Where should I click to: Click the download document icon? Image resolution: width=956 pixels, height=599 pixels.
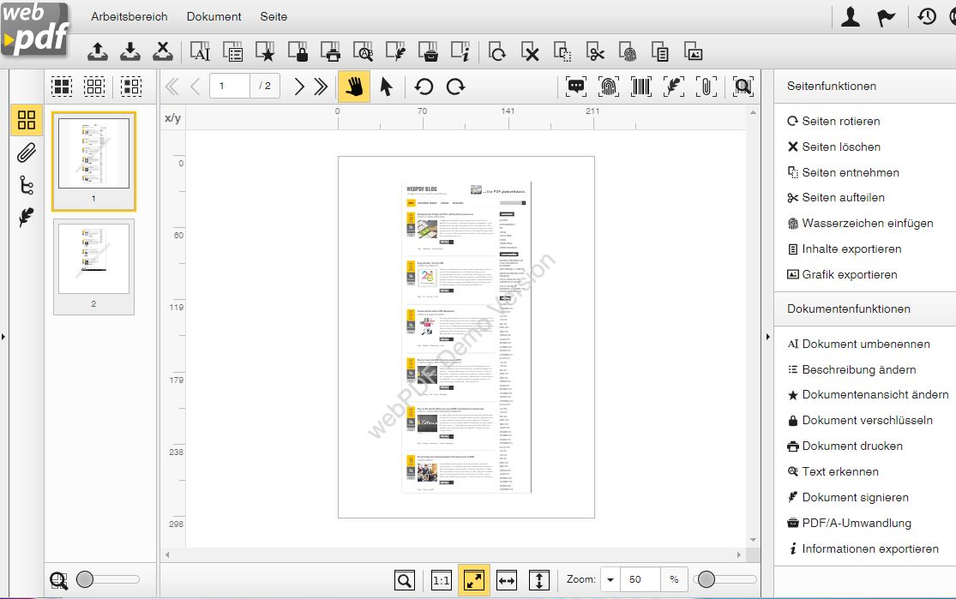click(130, 53)
